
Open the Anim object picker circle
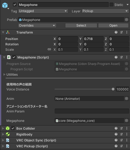pyautogui.click(x=127, y=98)
